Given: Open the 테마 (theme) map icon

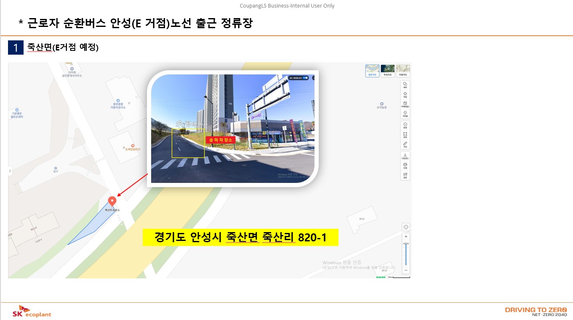Looking at the screenshot, I should pos(404,86).
